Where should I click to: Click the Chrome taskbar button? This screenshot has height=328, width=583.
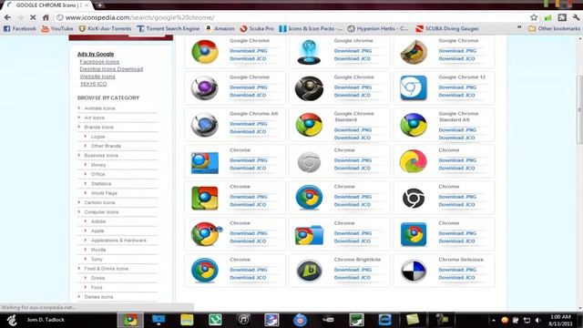(x=130, y=320)
